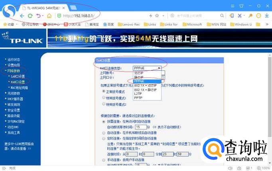272x171 pixels.
Task: Select the 正常拨号模式 radio button
Action: pos(104,91)
